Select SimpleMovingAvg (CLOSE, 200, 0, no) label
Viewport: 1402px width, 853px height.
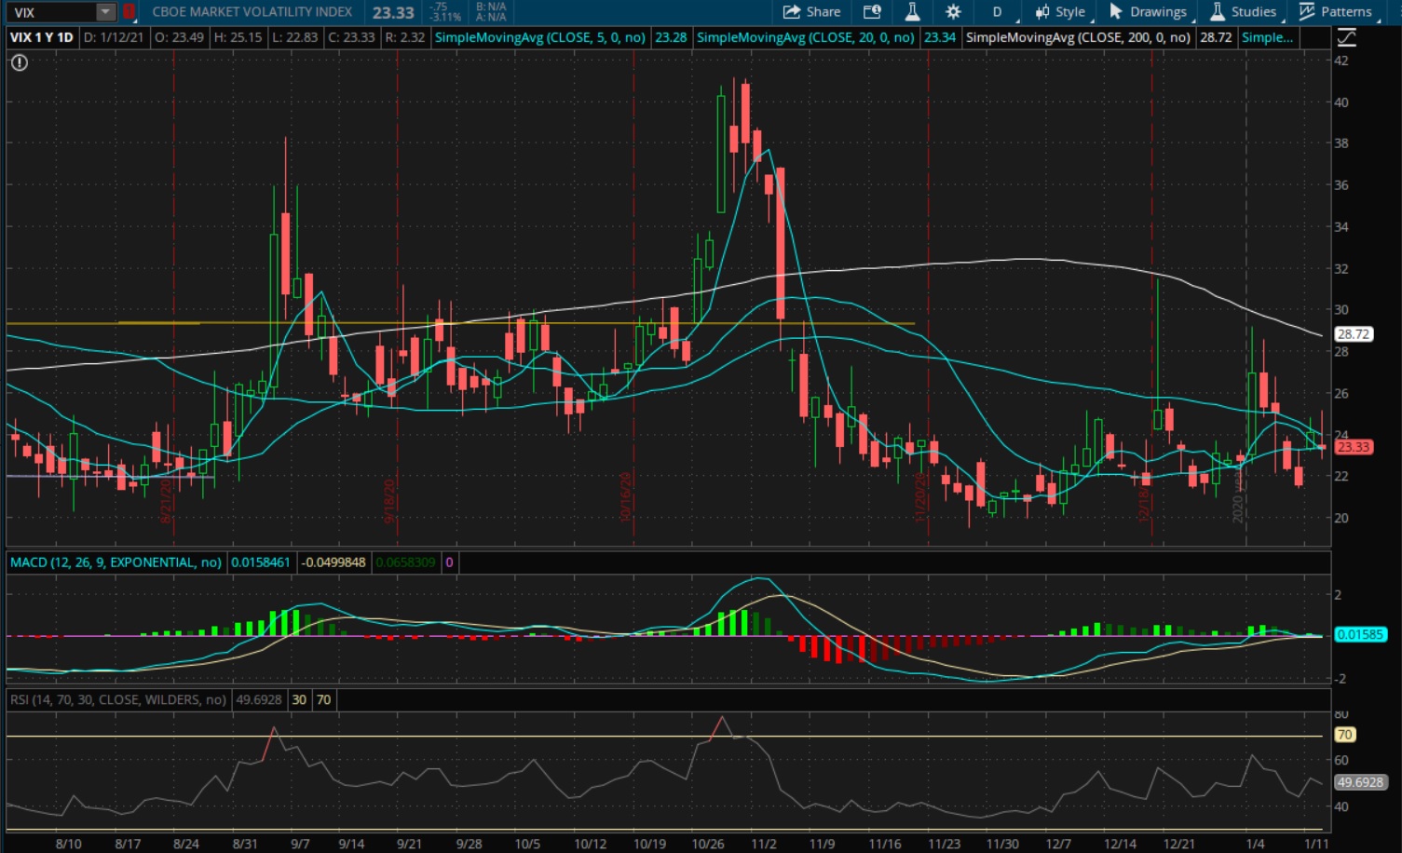pos(1078,37)
